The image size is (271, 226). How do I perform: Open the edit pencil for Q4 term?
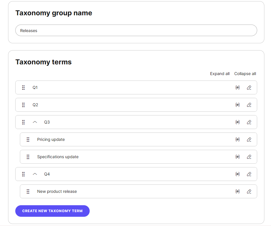[x=249, y=174]
